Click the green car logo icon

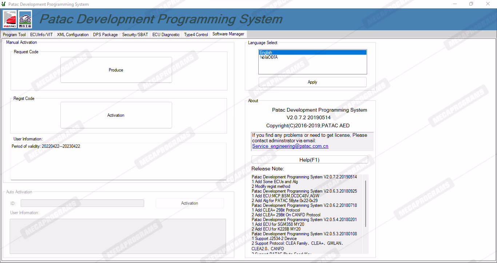point(25,19)
